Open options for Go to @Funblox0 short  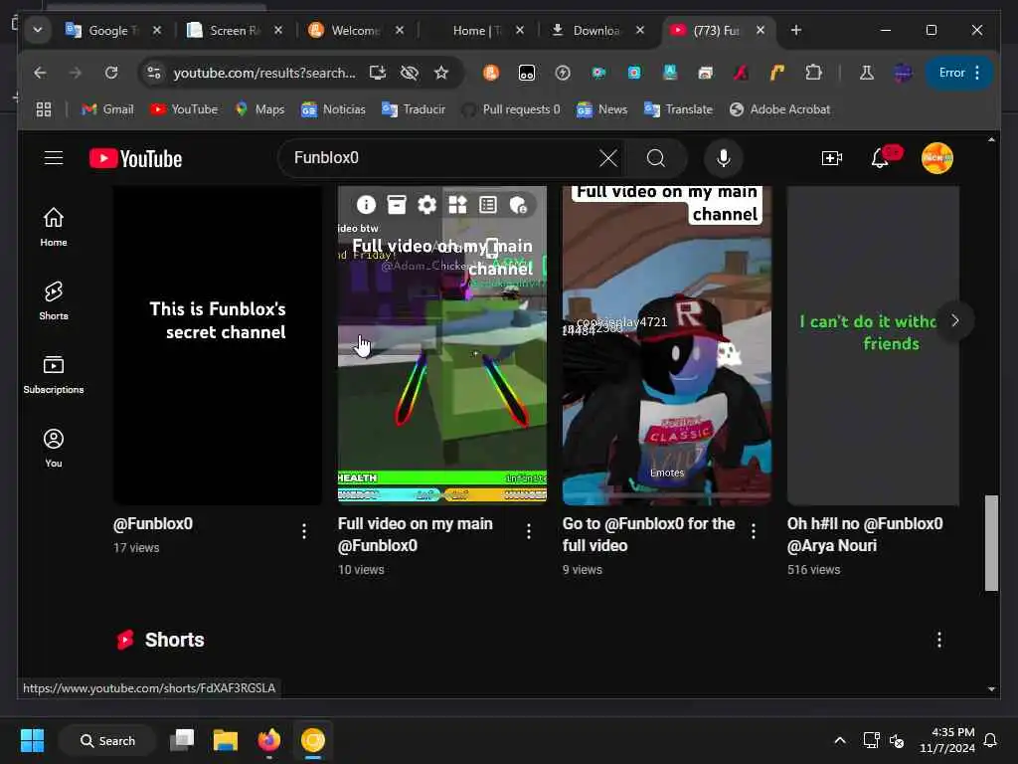754,531
